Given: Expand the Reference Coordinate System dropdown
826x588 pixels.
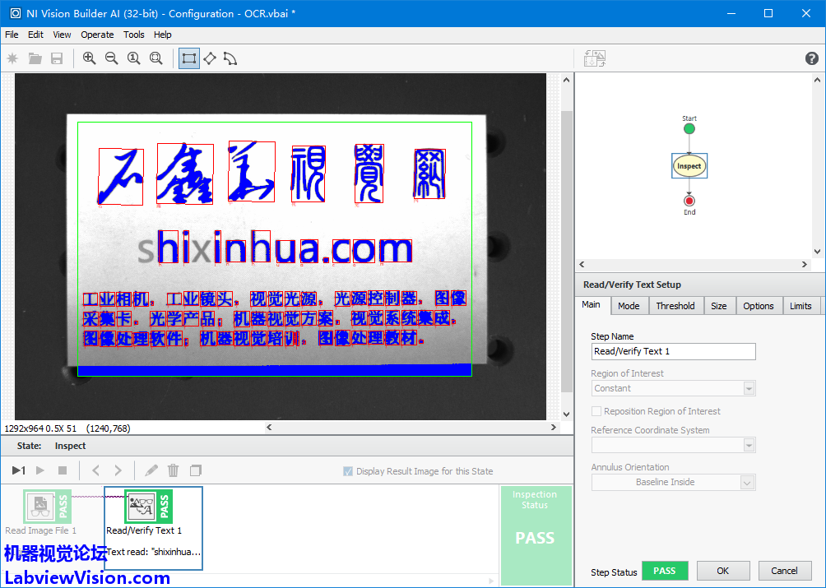Looking at the screenshot, I should (748, 445).
